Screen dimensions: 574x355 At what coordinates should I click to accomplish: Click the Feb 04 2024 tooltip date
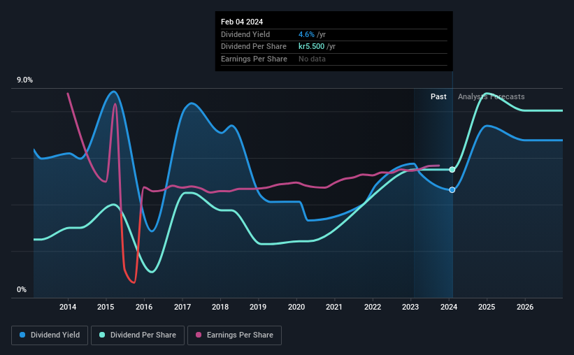[x=242, y=22]
